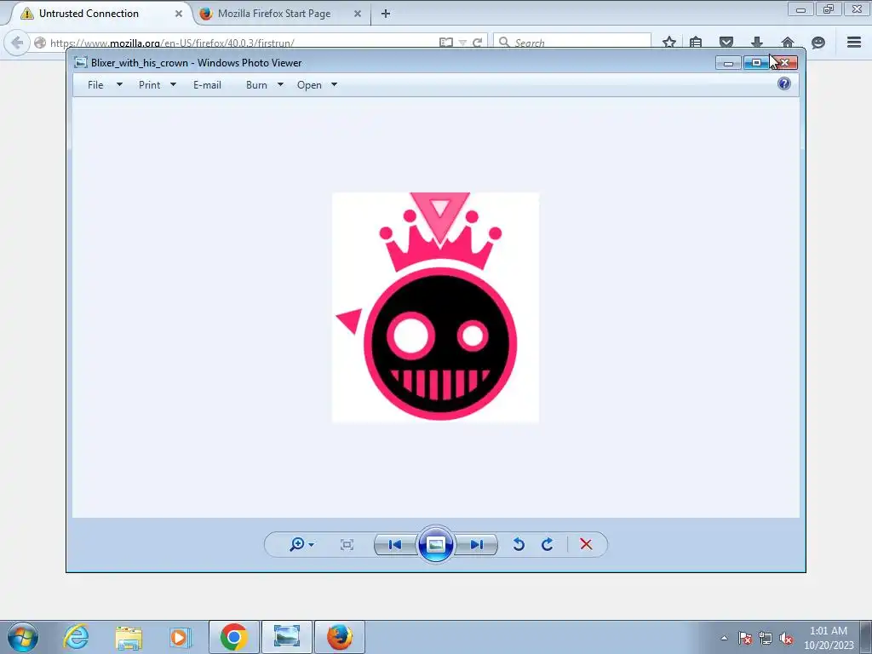Click the Open menu in Photo Viewer
Image resolution: width=872 pixels, height=654 pixels.
click(309, 85)
